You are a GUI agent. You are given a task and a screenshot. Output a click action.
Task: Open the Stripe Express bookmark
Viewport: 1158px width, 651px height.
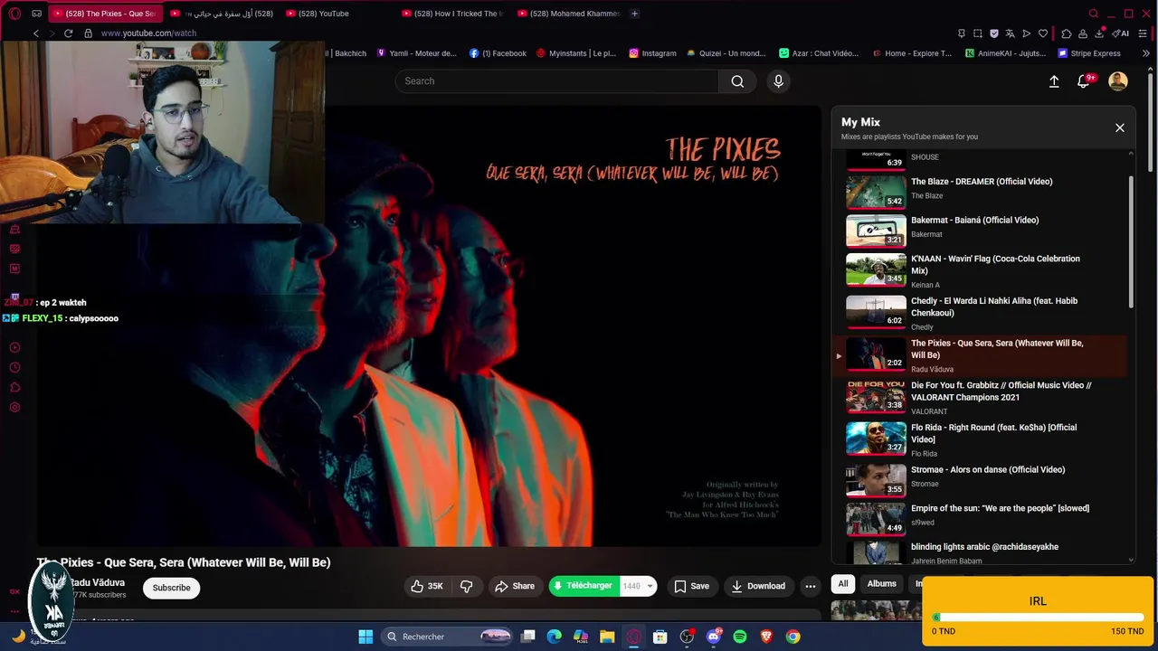1089,53
